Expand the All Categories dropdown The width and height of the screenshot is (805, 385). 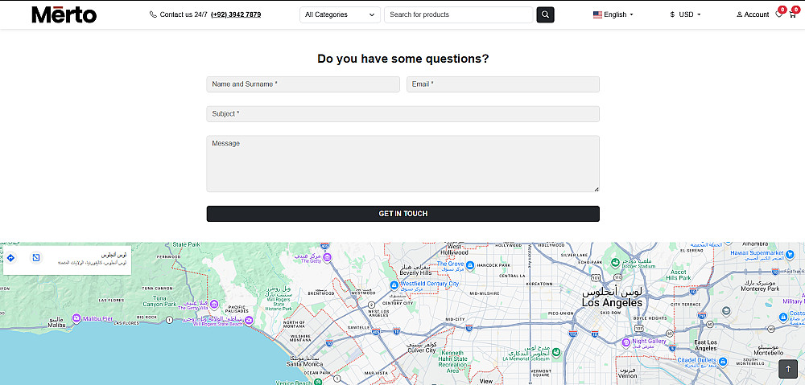click(x=340, y=14)
